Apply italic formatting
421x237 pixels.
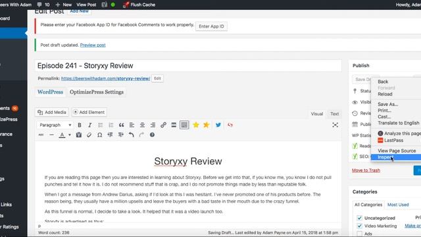(90, 125)
